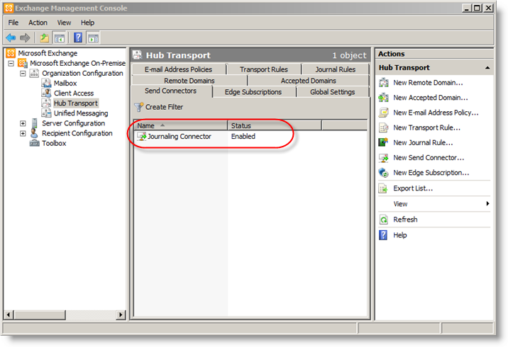Open the Help menu in menu bar
508x347 pixels.
click(87, 23)
